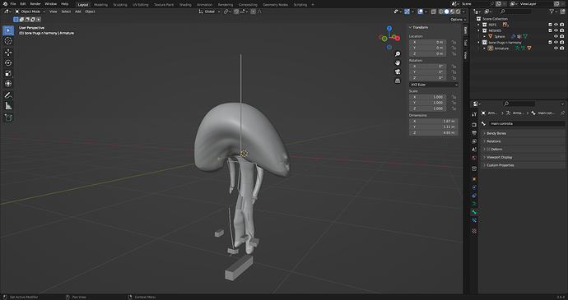Viewport: 568px width, 300px height.
Task: Select the Annotate tool
Action: [8, 95]
